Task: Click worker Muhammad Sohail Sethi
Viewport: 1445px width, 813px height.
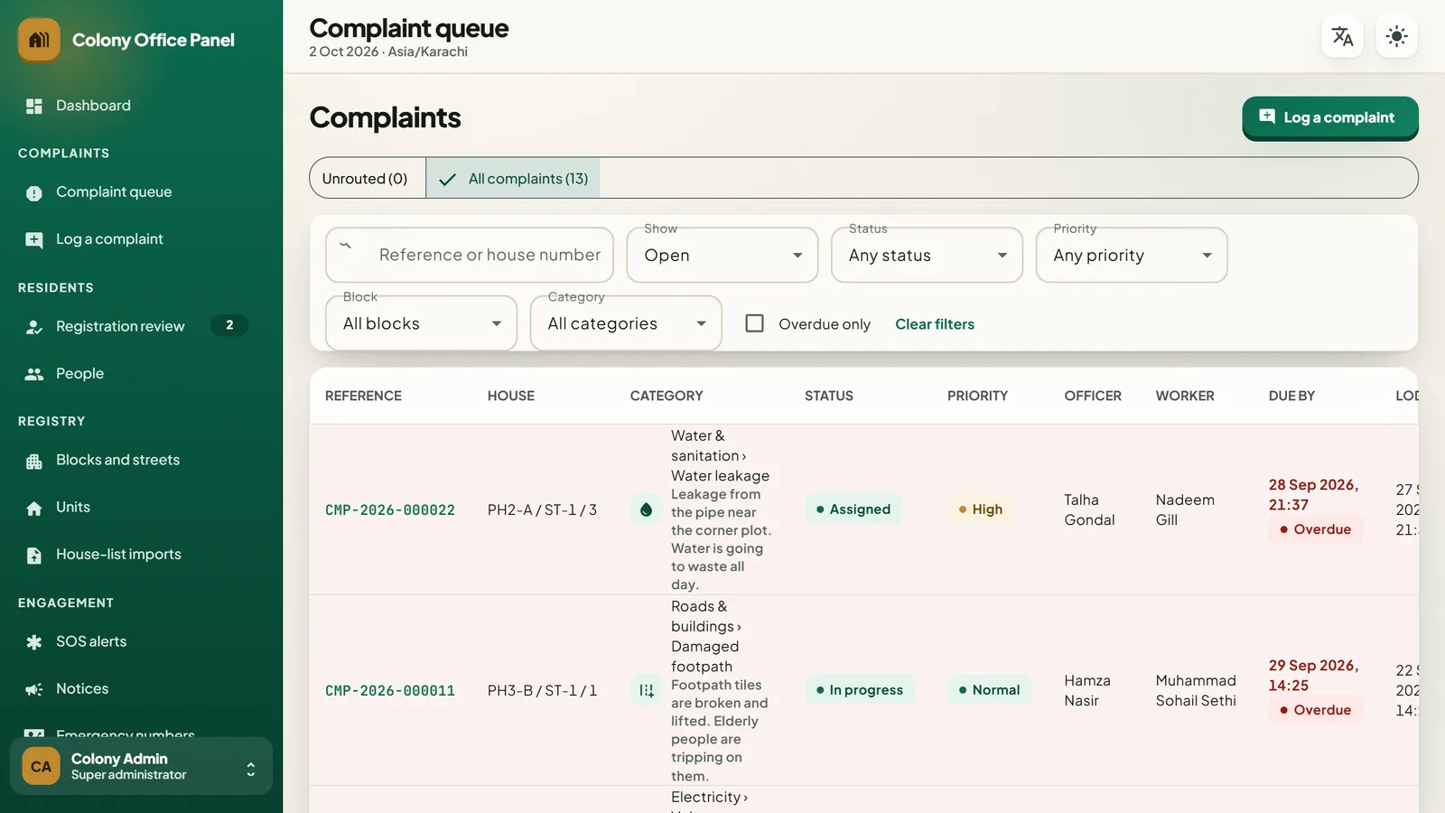Action: click(x=1196, y=690)
